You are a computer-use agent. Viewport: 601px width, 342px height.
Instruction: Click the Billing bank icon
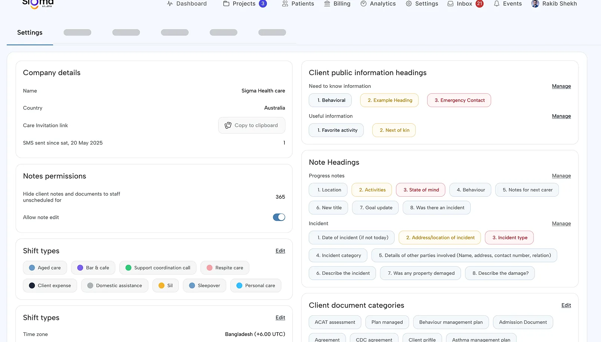point(327,4)
